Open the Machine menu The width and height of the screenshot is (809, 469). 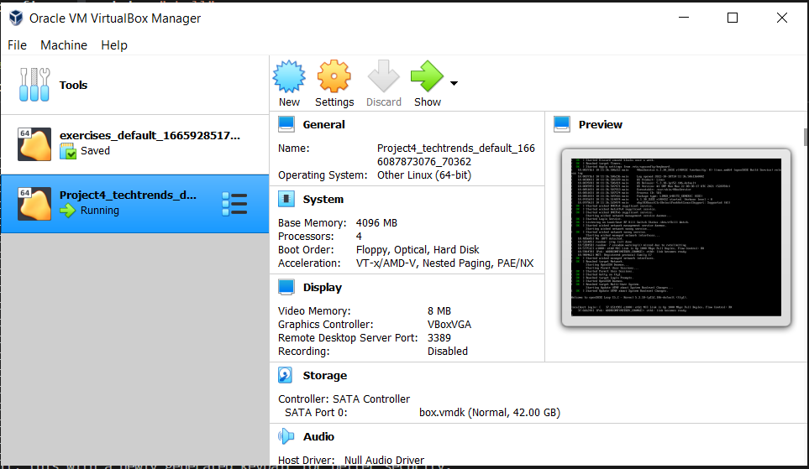(x=64, y=45)
